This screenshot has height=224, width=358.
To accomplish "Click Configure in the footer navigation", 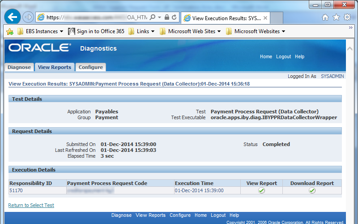I will point(180,215).
